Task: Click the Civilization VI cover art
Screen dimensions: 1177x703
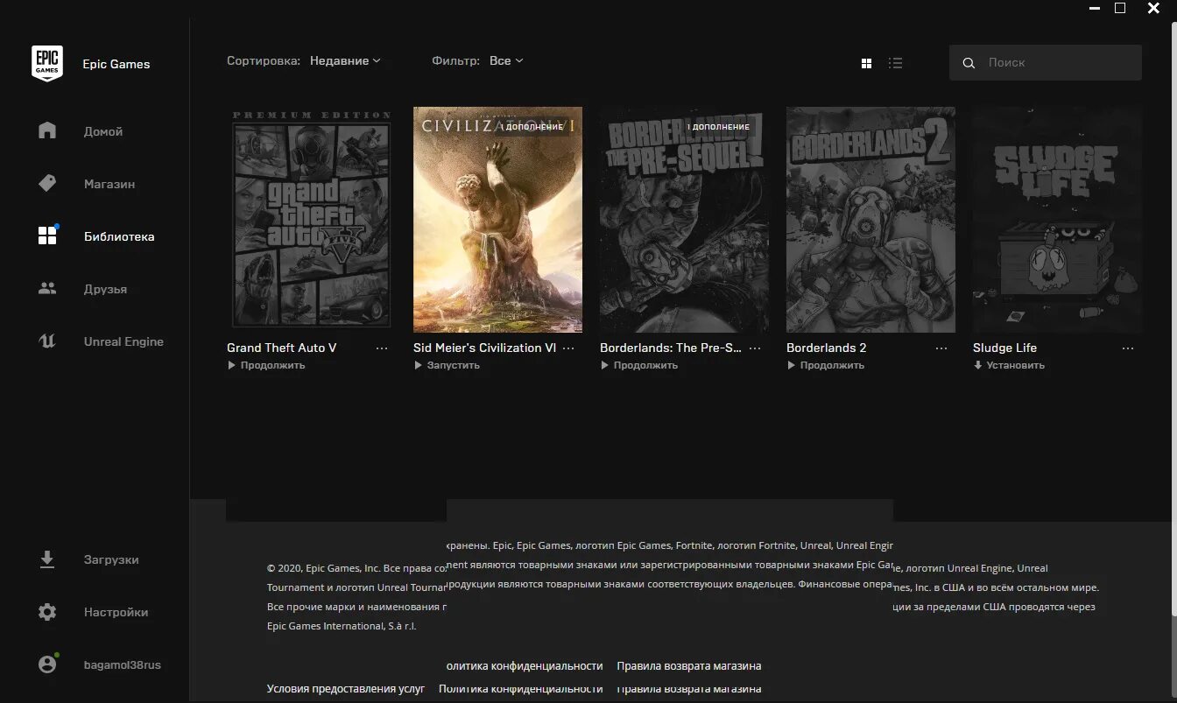Action: coord(497,220)
